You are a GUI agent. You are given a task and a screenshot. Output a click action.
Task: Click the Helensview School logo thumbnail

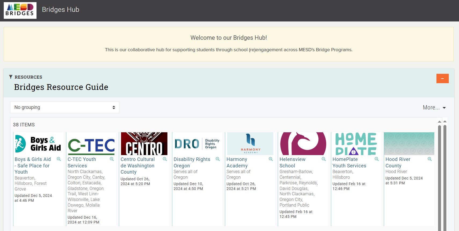click(303, 144)
